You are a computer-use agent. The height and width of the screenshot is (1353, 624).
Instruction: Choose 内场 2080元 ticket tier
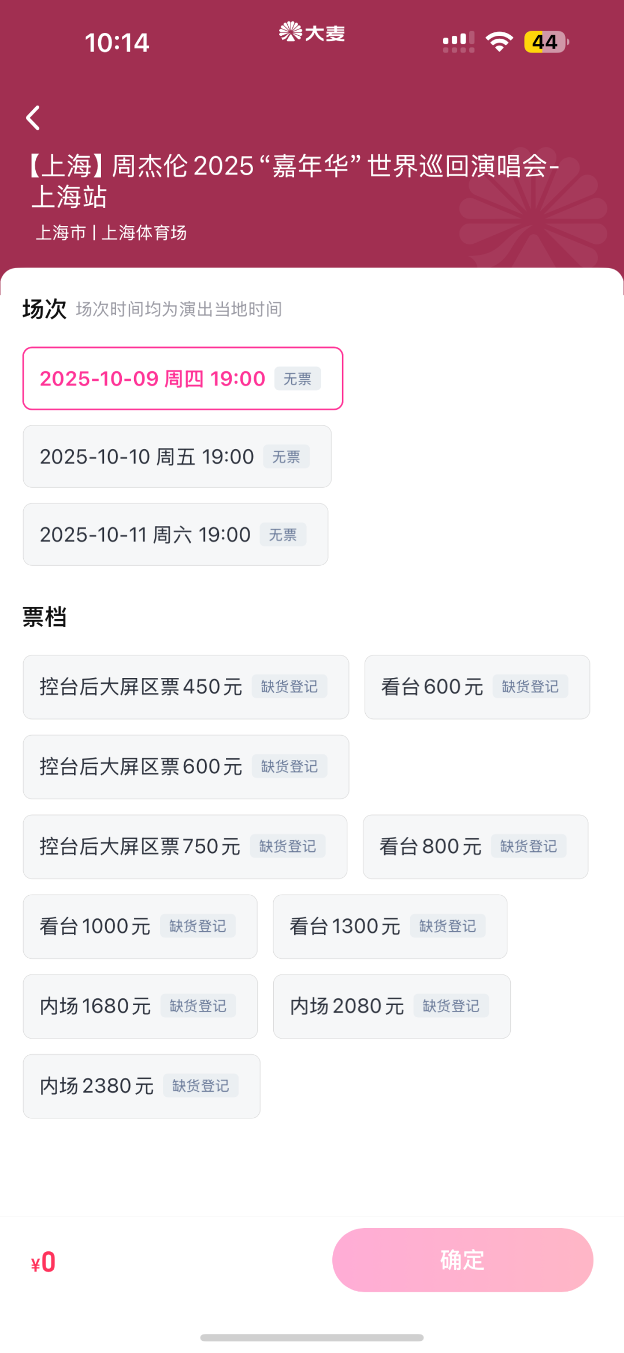[392, 1006]
